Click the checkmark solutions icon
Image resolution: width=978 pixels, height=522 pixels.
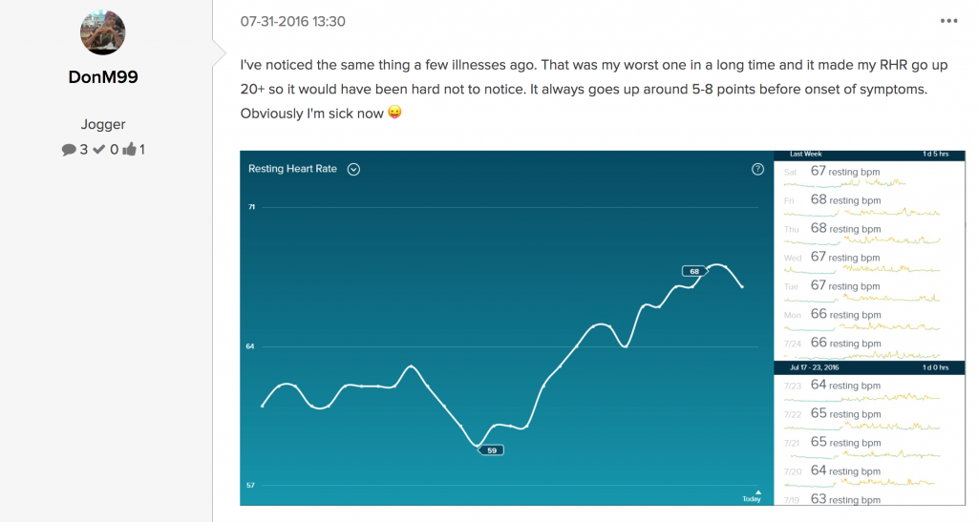click(x=98, y=150)
